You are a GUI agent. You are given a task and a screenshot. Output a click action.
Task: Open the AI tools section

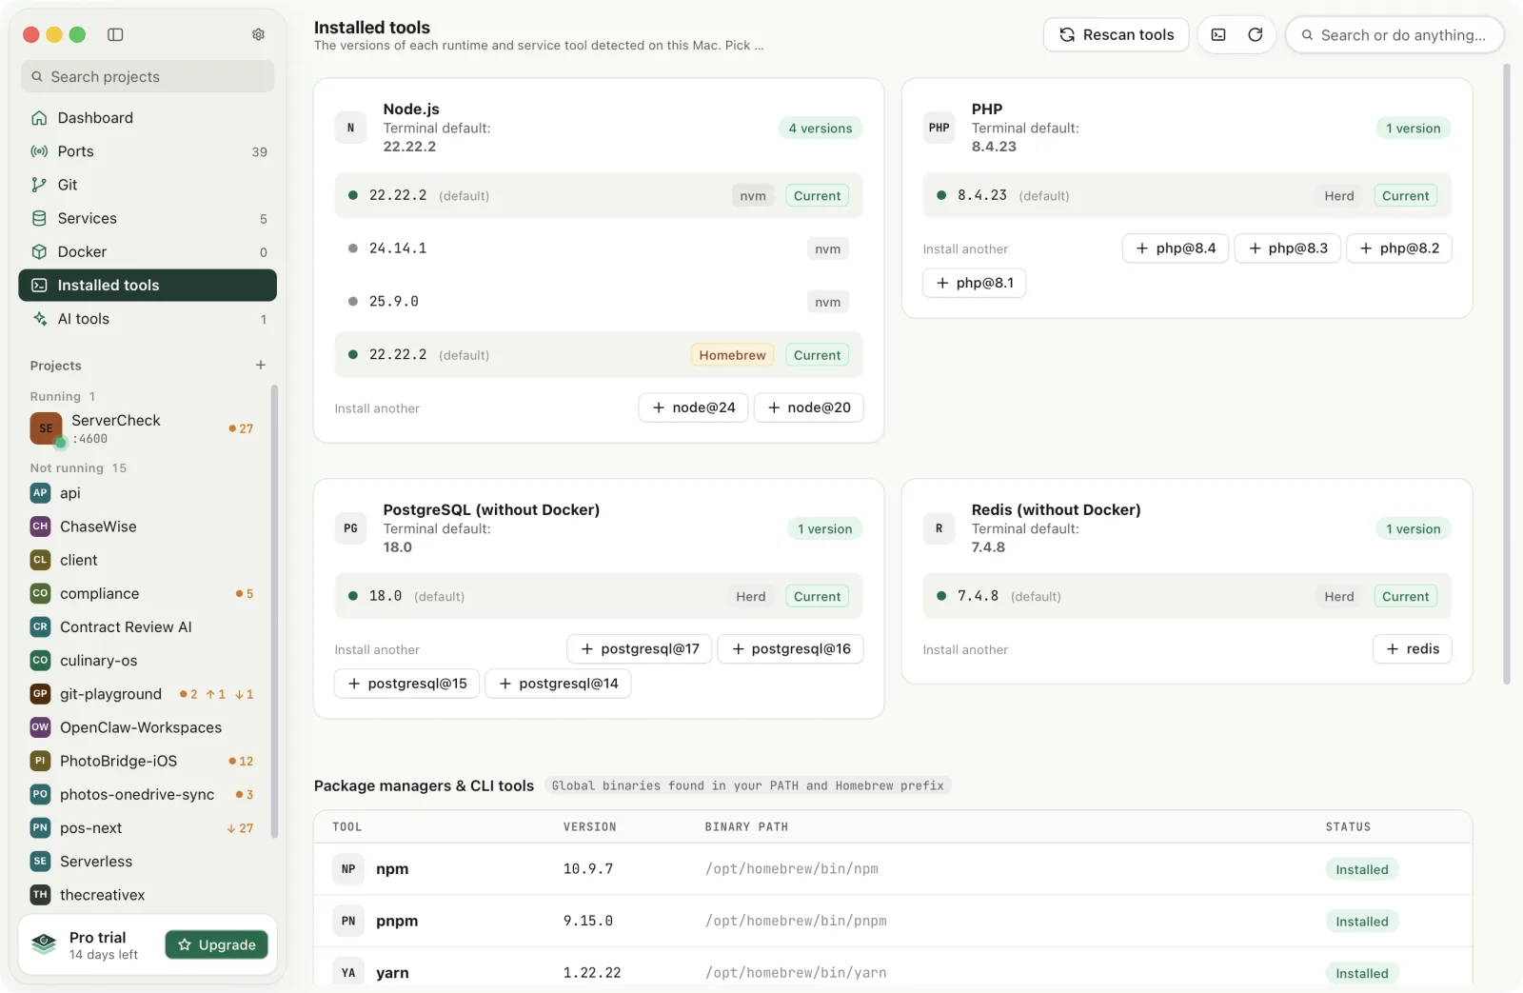pyautogui.click(x=148, y=319)
